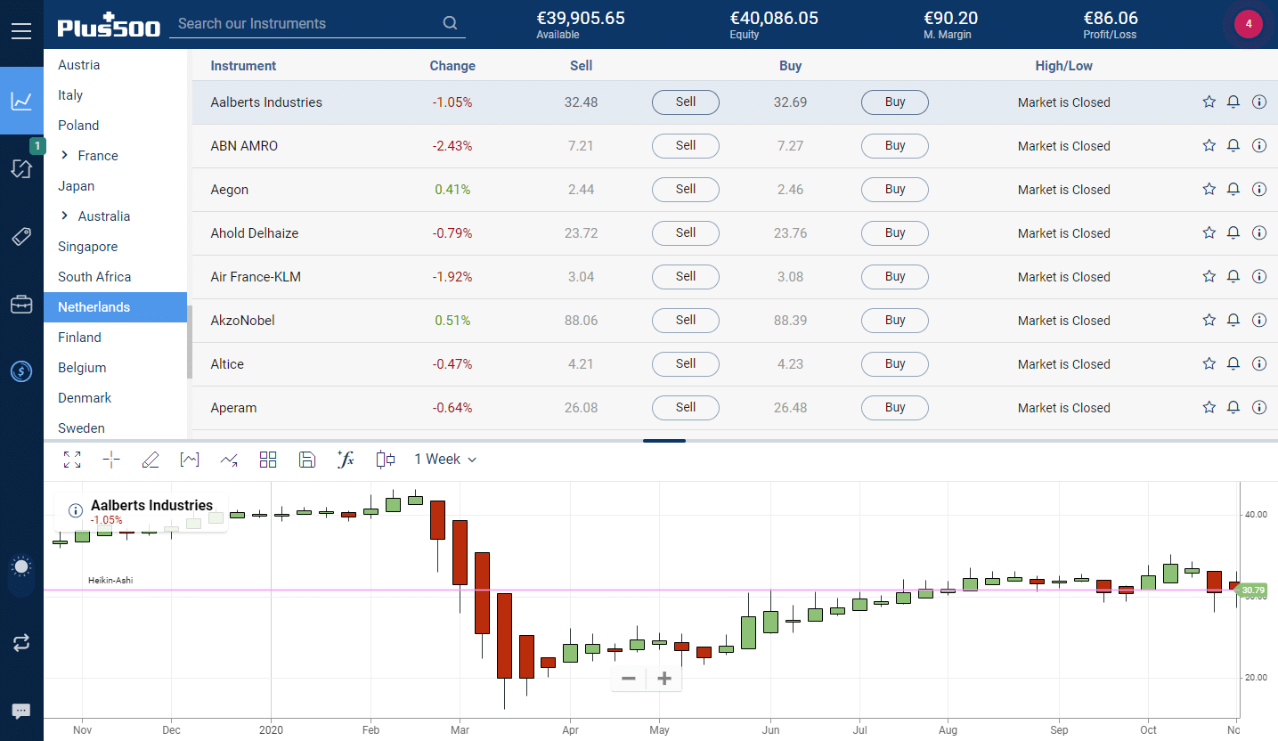Viewport: 1278px width, 741px height.
Task: Add Aalberts Industries to favorites star
Action: click(x=1209, y=102)
